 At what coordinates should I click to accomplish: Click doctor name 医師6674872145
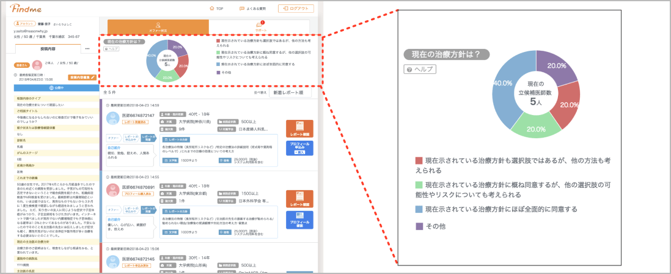coord(138,259)
